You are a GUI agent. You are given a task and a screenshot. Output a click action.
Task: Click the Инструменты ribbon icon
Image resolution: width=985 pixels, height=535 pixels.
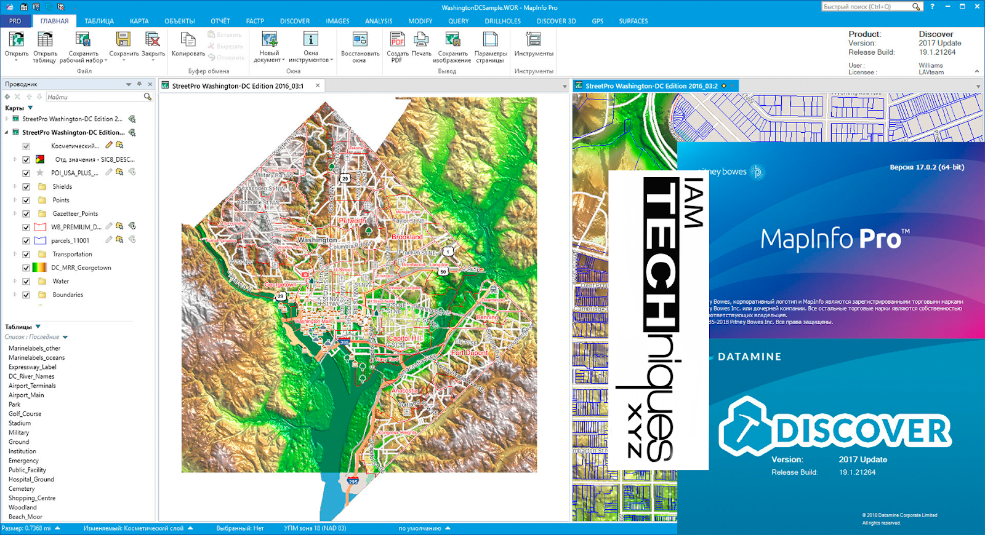click(534, 39)
